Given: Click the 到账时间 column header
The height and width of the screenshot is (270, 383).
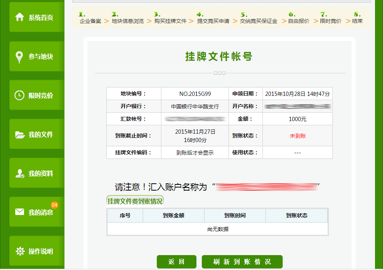Looking at the screenshot, I should tap(235, 215).
